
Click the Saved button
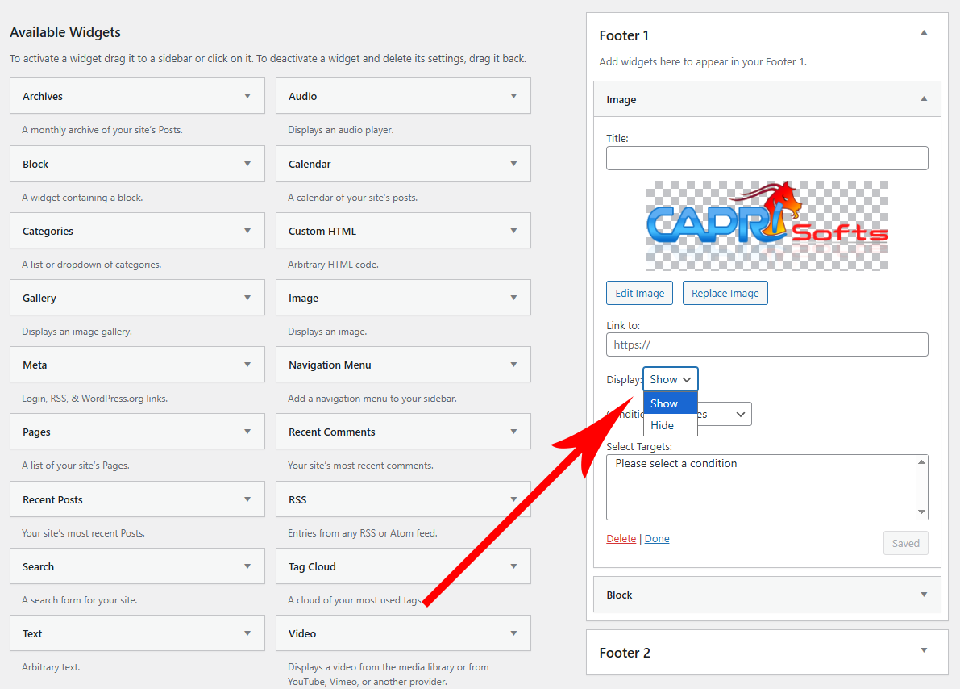click(905, 543)
